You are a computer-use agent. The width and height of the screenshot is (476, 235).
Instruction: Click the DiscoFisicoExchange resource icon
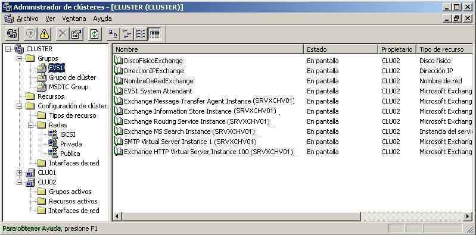[118, 61]
